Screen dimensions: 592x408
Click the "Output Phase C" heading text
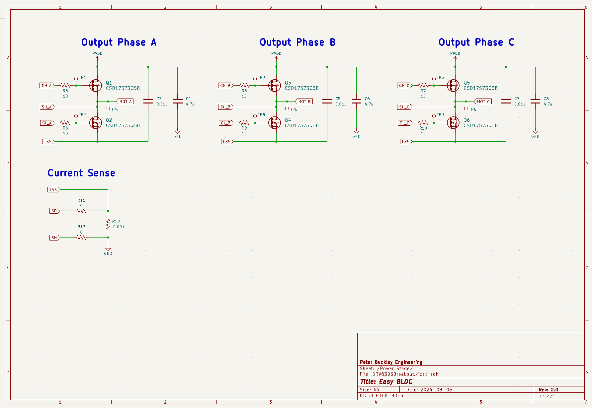pos(476,42)
